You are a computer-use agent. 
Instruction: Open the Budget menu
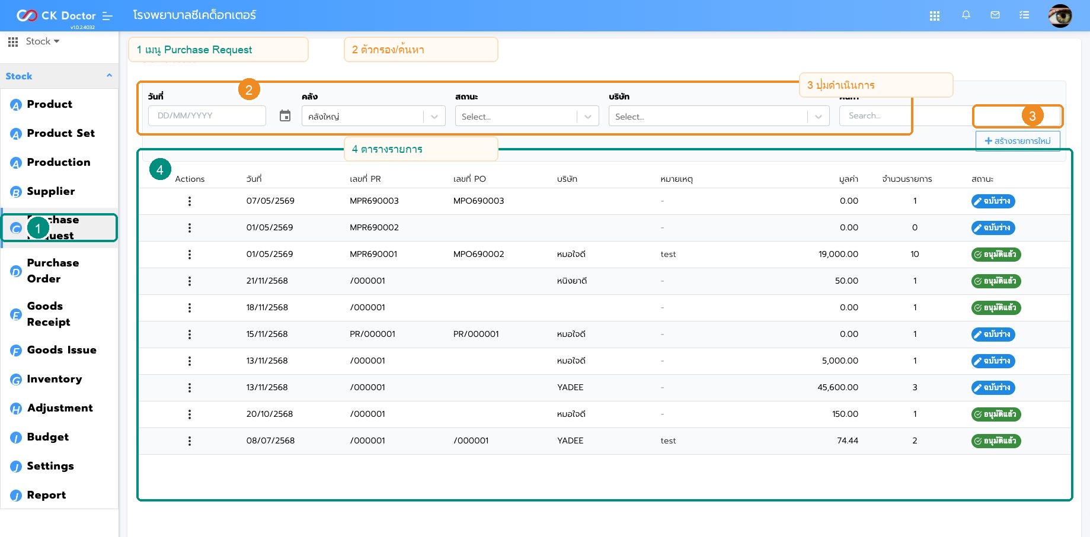[48, 437]
